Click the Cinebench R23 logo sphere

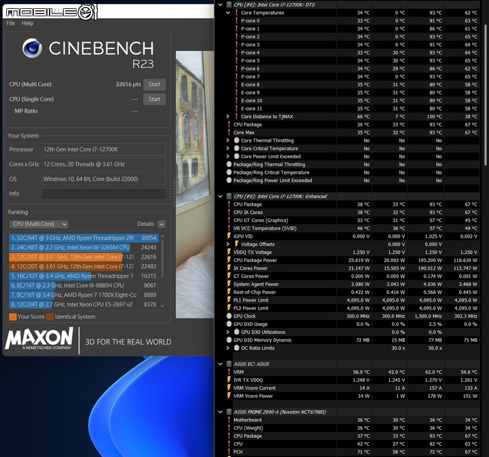32,48
